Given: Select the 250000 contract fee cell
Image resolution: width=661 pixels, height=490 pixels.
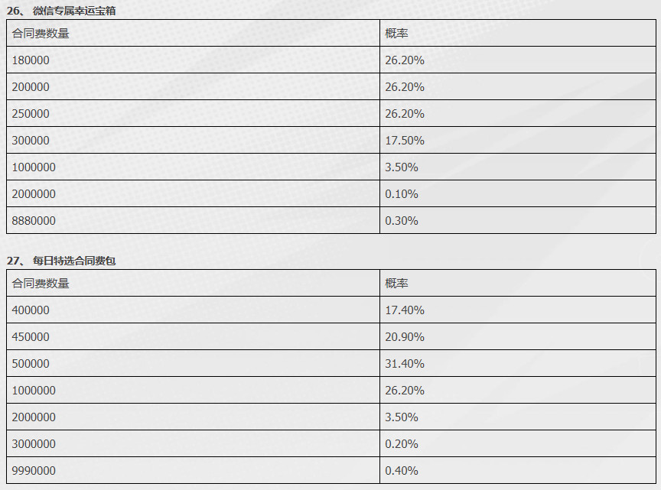Looking at the screenshot, I should coord(193,113).
